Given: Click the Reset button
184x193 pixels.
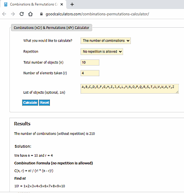Looking at the screenshot, I should (45, 103).
